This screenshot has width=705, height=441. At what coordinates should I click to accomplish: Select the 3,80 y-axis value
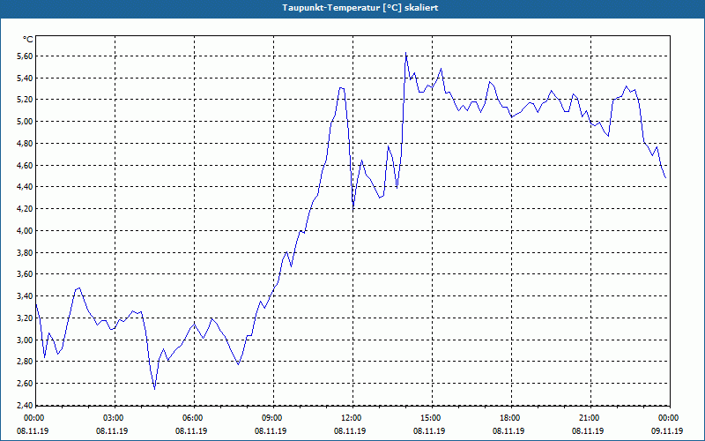pyautogui.click(x=26, y=253)
